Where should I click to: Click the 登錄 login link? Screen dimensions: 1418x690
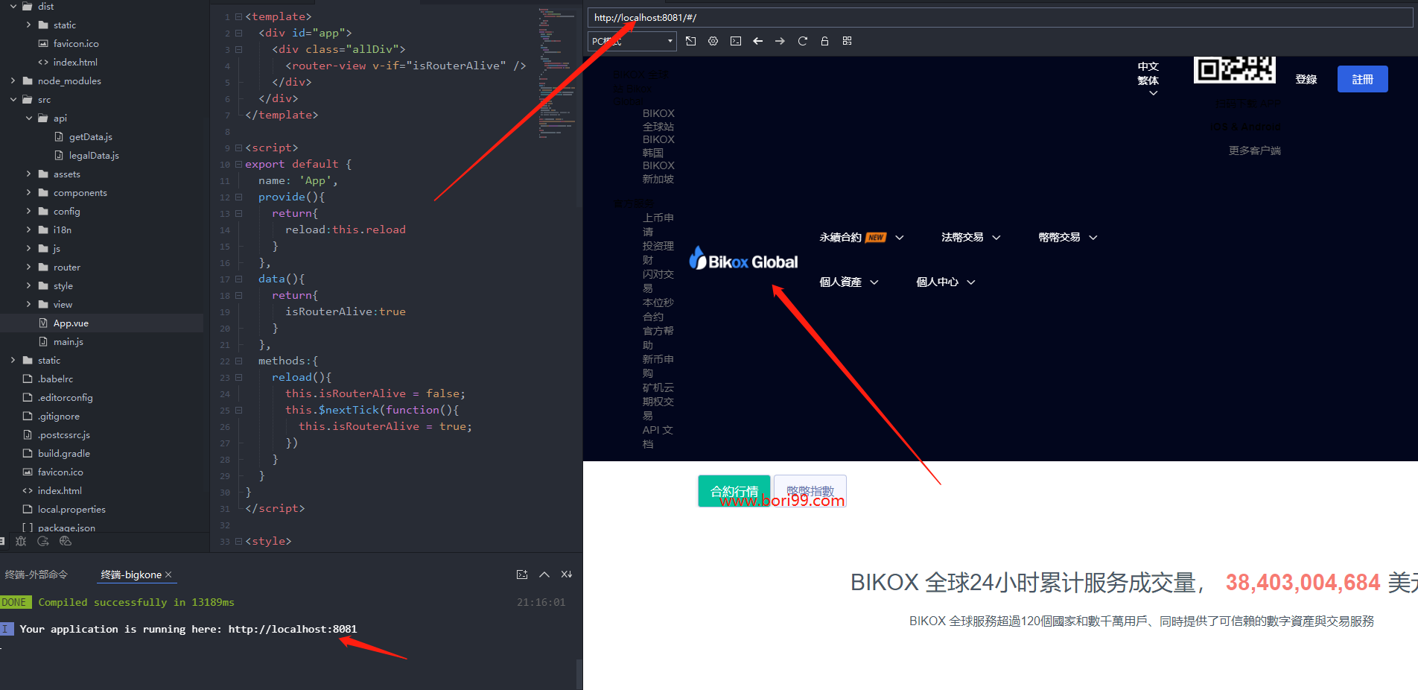[1306, 79]
